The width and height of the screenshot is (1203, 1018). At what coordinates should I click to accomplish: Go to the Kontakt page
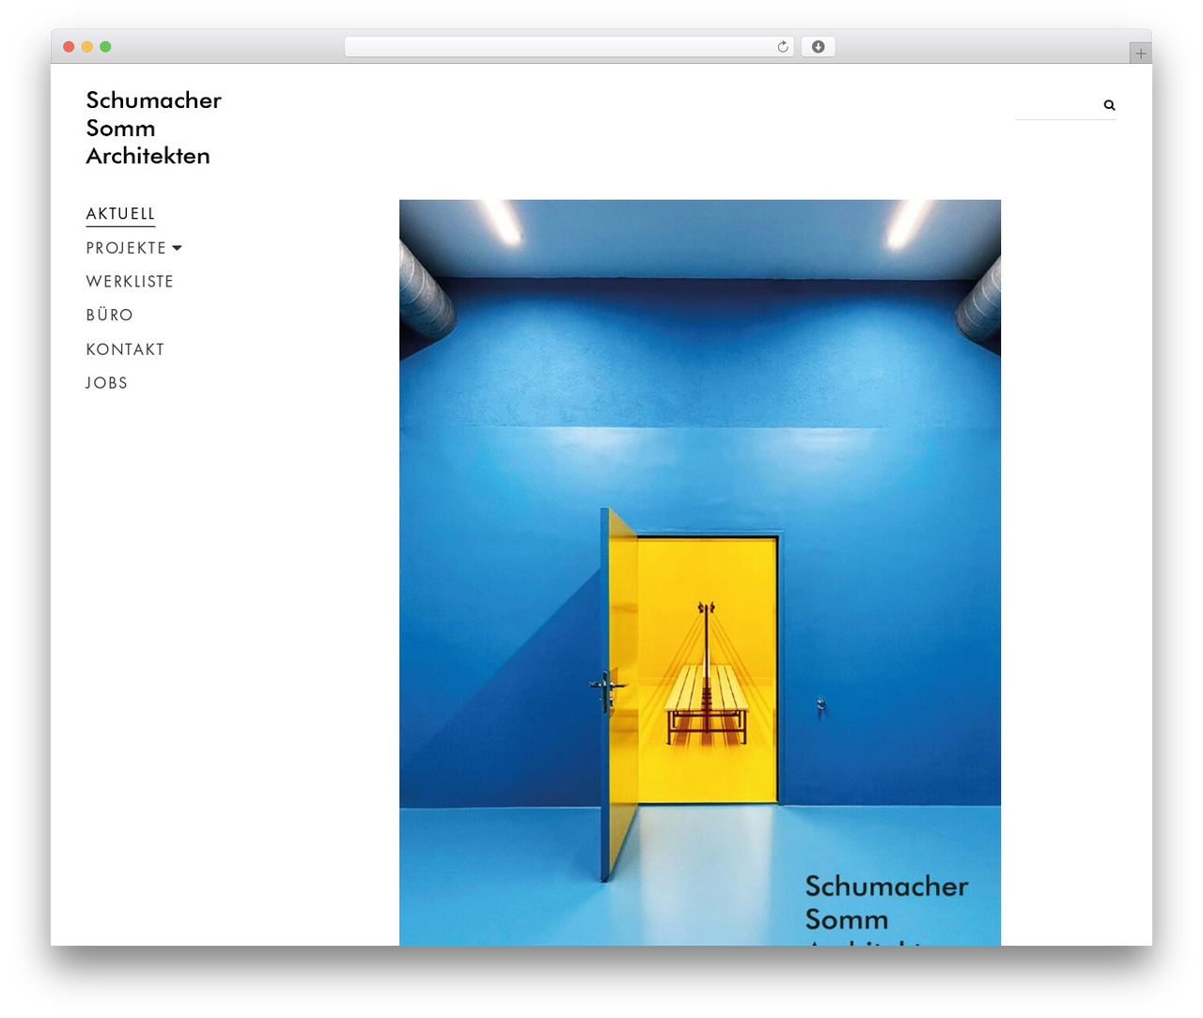[x=125, y=349]
